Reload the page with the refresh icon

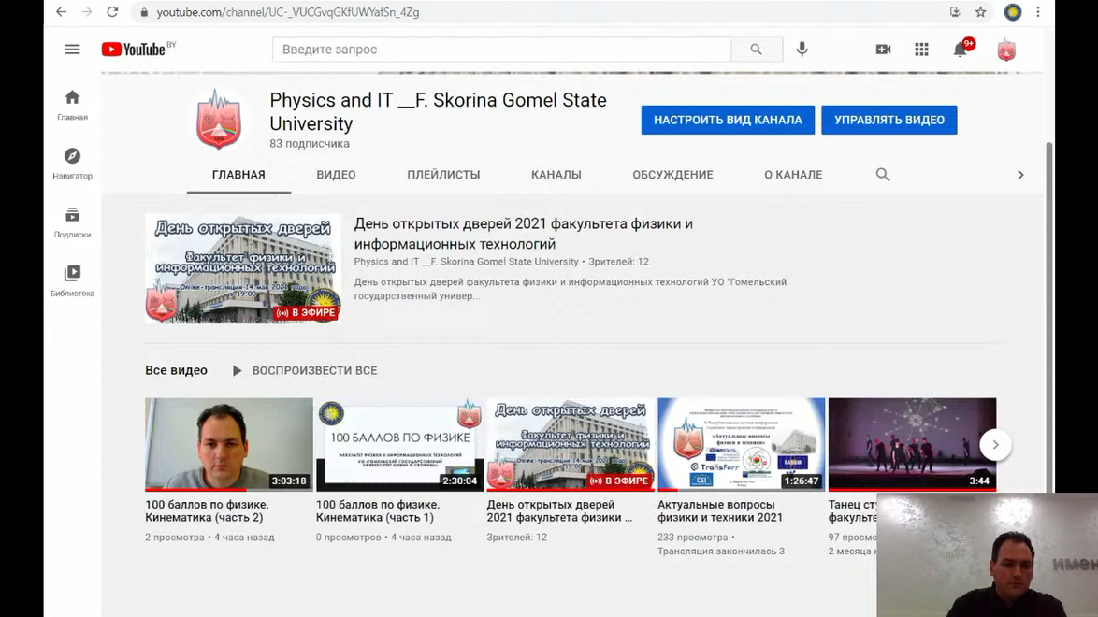112,12
